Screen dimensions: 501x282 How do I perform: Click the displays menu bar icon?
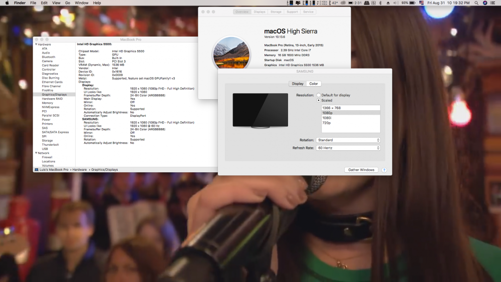pos(298,3)
